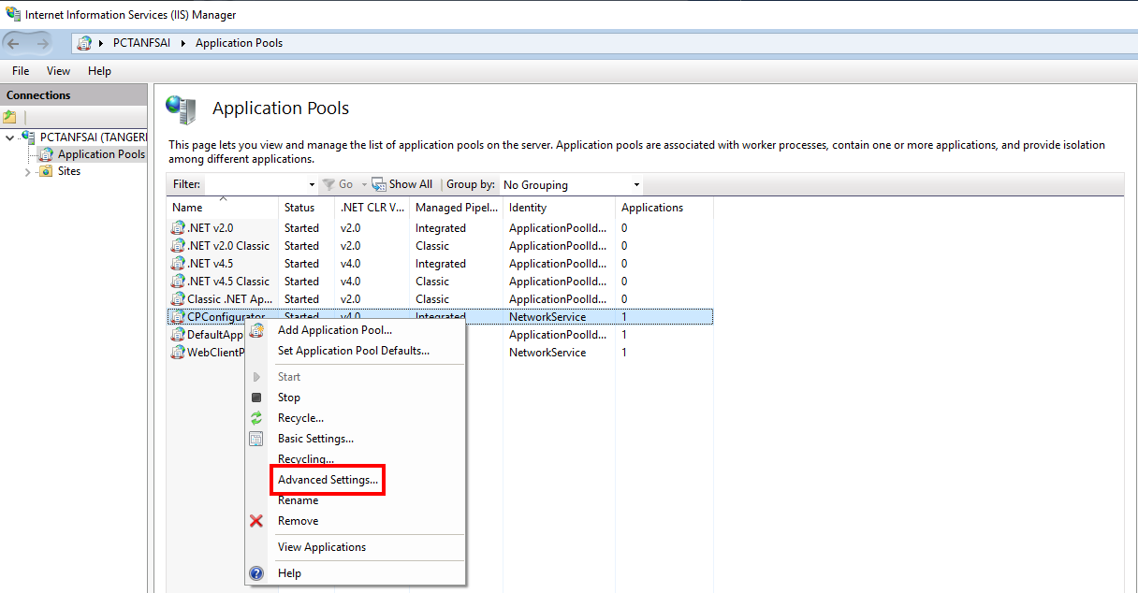Open the Filter combo box dropdown
This screenshot has height=593, width=1138.
click(312, 185)
